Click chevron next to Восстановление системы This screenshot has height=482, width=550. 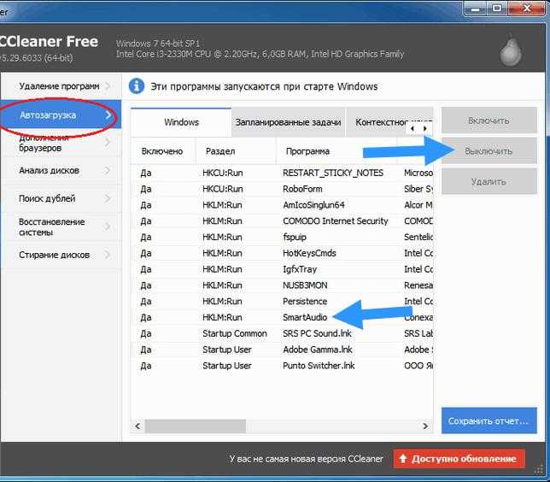click(x=108, y=227)
